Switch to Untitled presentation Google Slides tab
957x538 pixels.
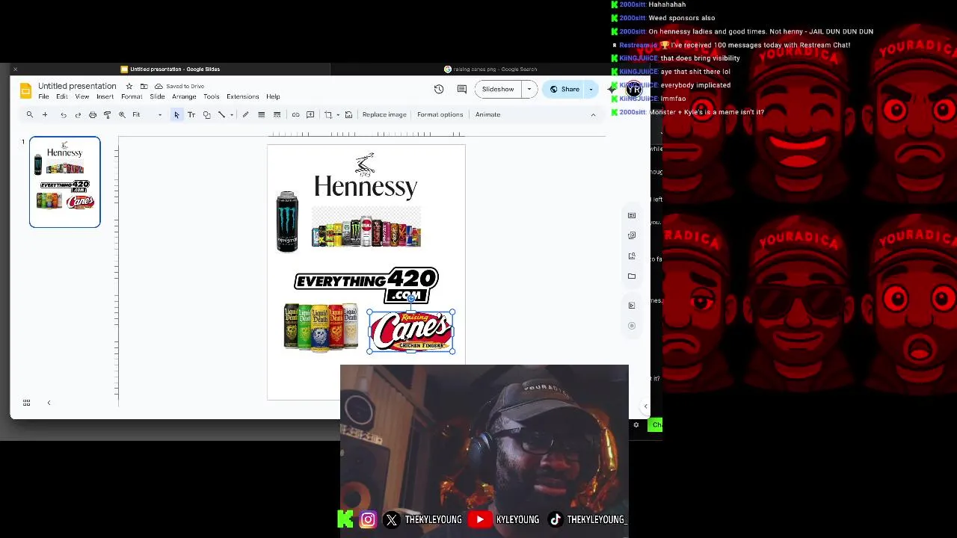click(170, 69)
